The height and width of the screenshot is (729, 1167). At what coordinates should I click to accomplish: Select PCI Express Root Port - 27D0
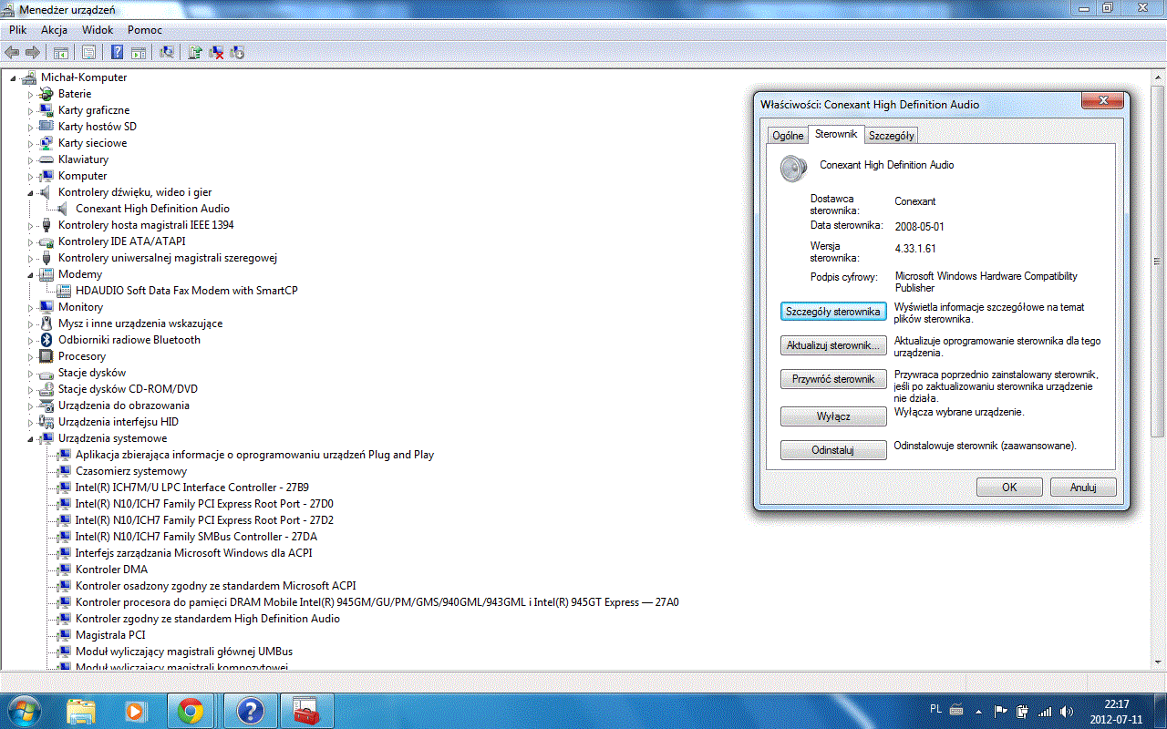point(204,504)
